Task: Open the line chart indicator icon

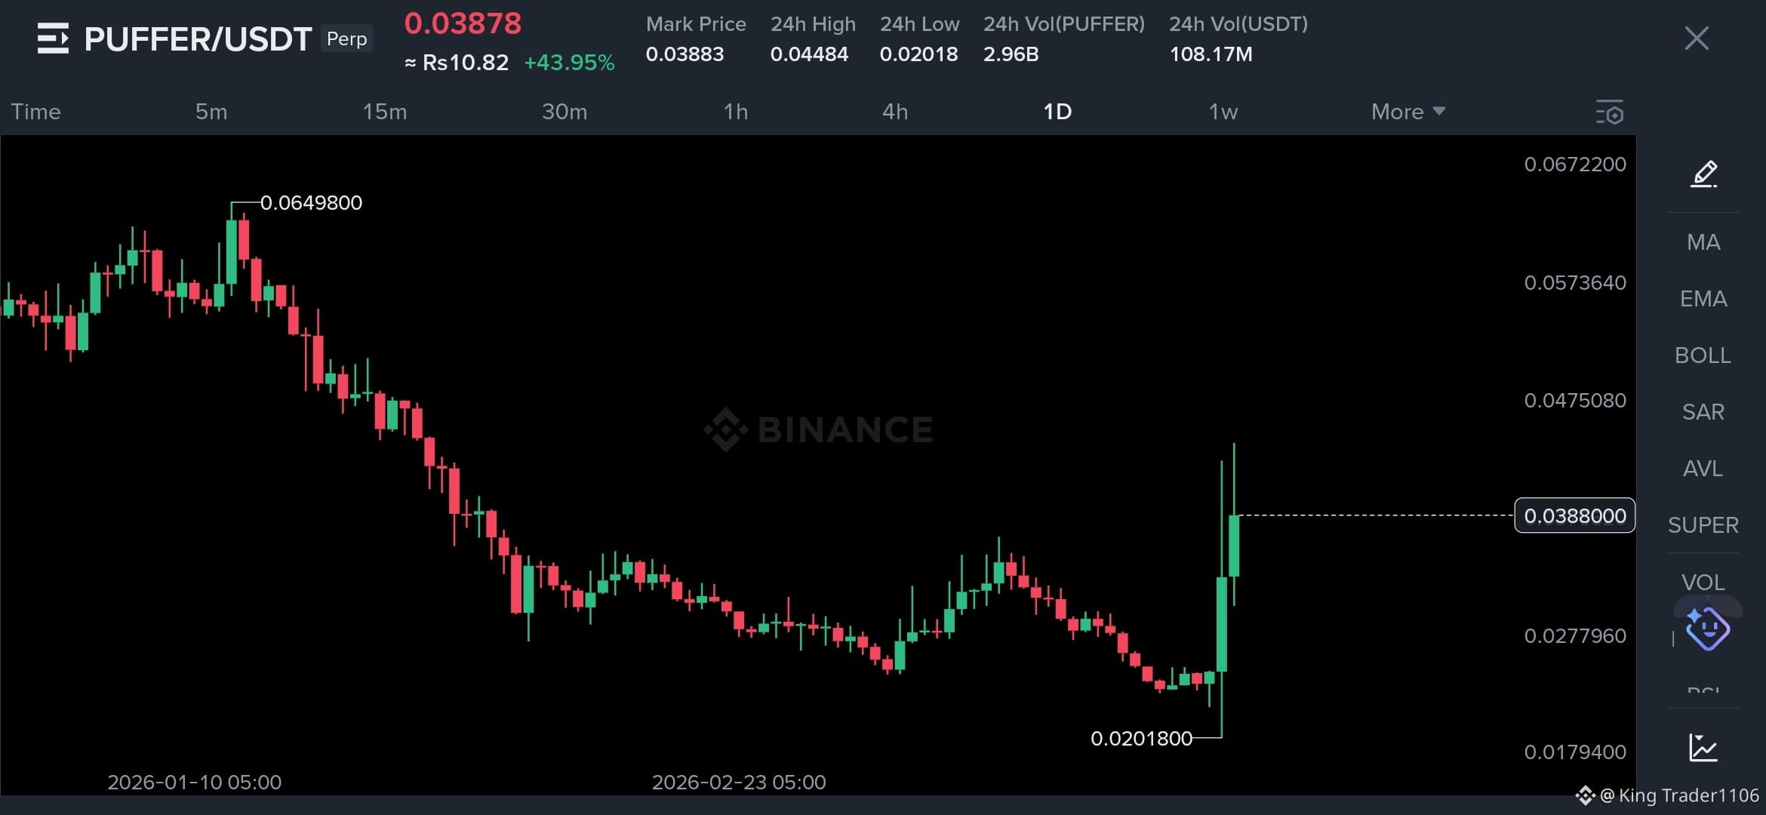Action: [1703, 747]
